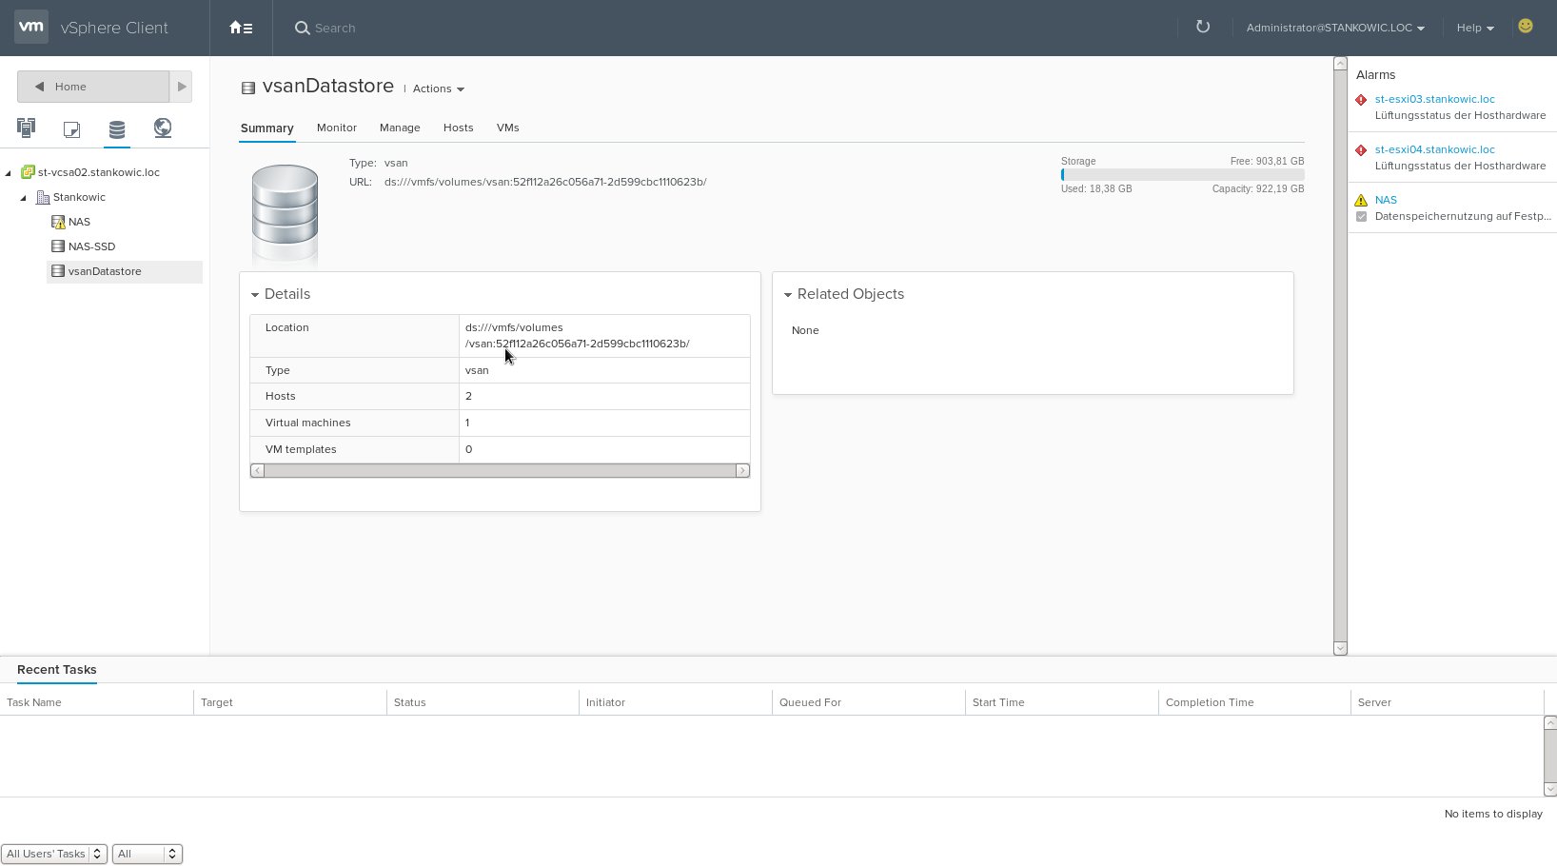Viewport: 1557px width, 866px height.
Task: Click the vSphere Client title
Action: tap(114, 28)
